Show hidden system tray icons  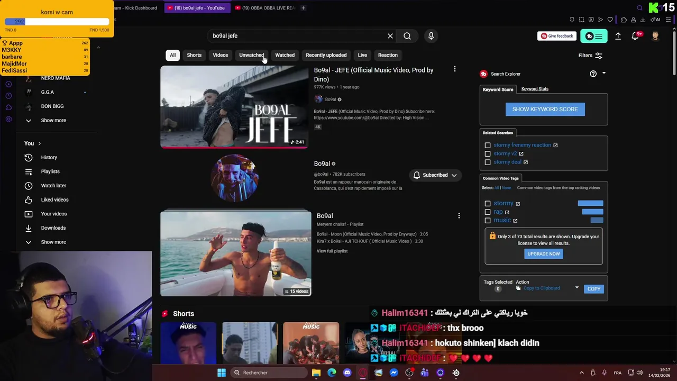581,373
